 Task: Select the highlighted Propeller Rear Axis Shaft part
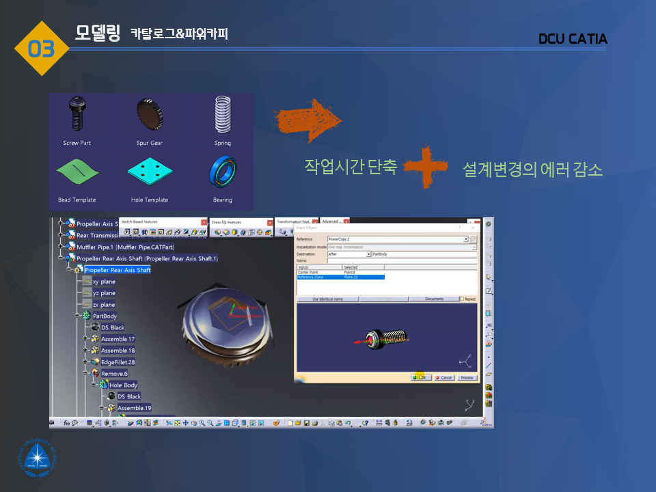(x=118, y=270)
